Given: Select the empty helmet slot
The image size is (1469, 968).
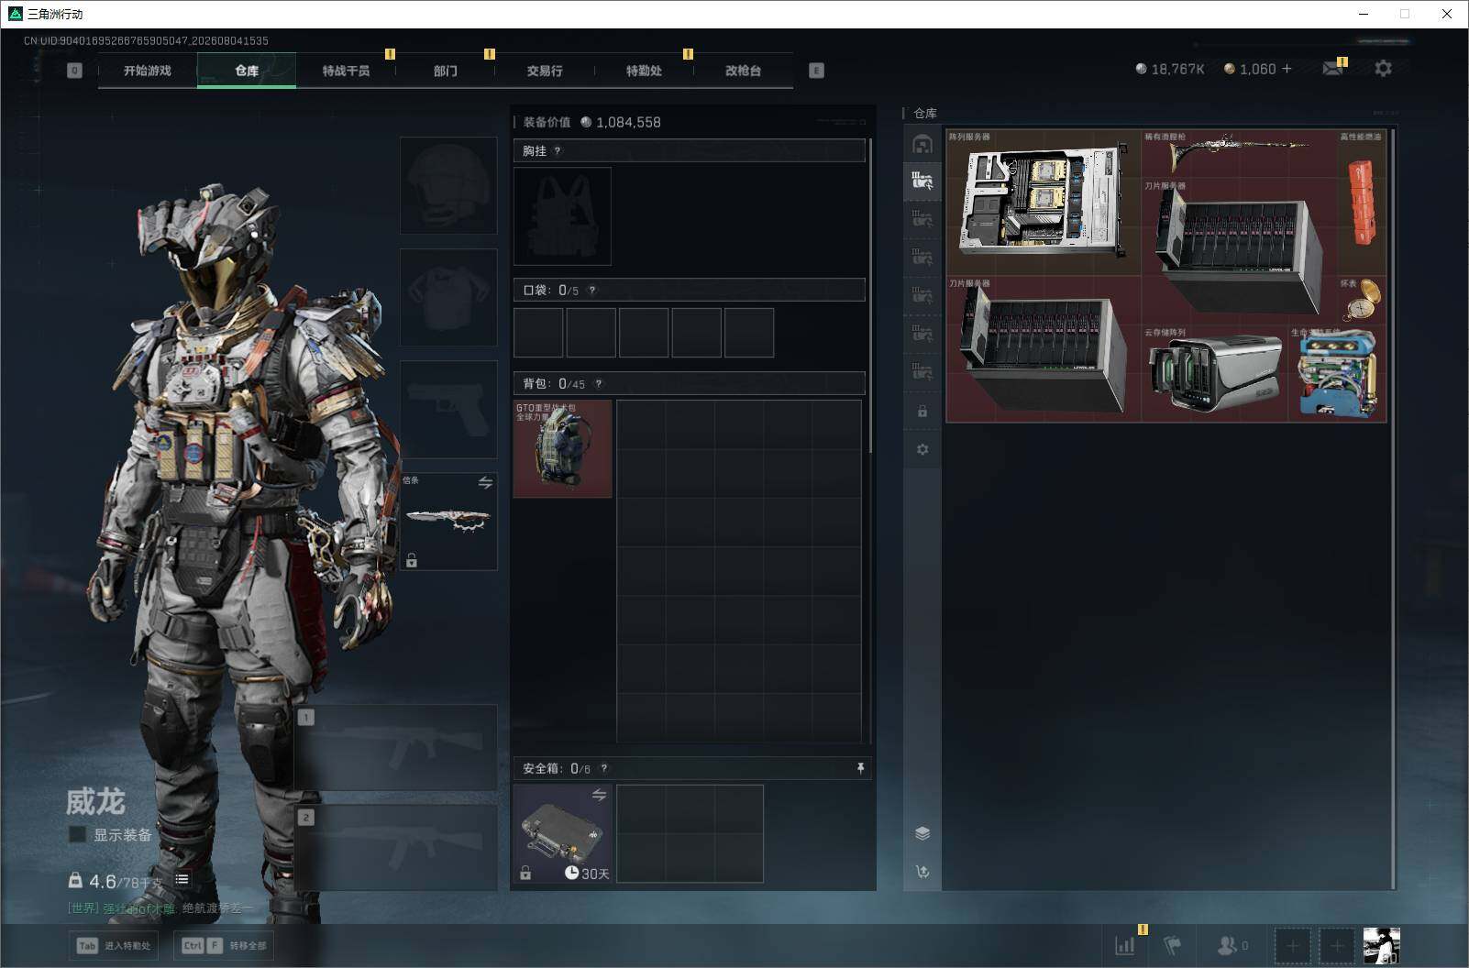Looking at the screenshot, I should (448, 185).
